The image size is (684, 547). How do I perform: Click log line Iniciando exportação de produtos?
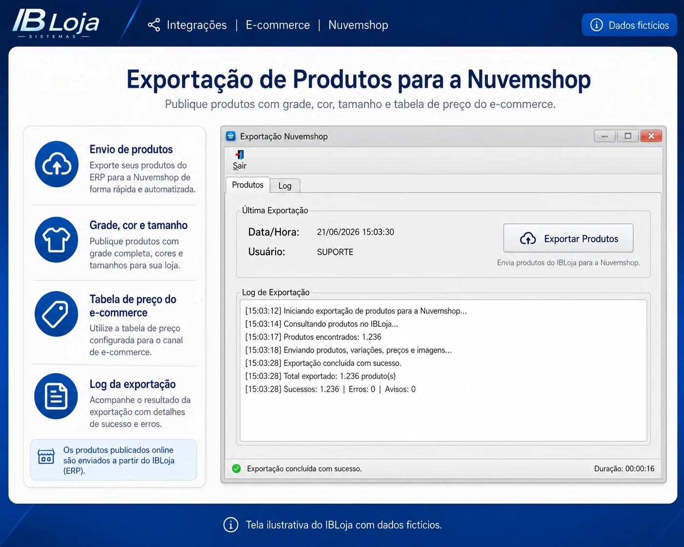point(356,311)
